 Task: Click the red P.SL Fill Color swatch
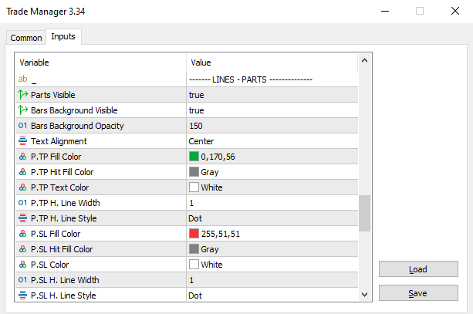pyautogui.click(x=194, y=234)
